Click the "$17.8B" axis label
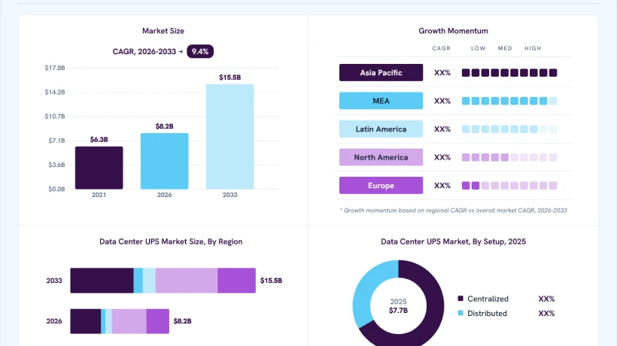This screenshot has width=617, height=346. [x=55, y=68]
